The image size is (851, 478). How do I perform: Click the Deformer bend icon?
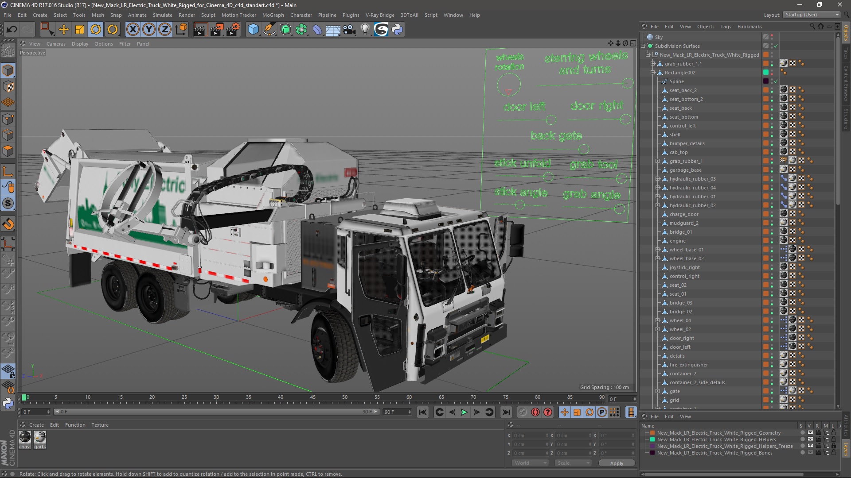coord(317,30)
